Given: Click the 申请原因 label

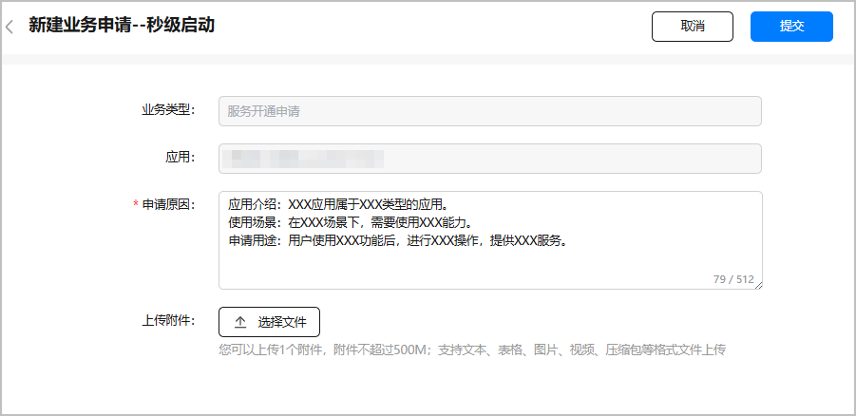Looking at the screenshot, I should pos(169,205).
